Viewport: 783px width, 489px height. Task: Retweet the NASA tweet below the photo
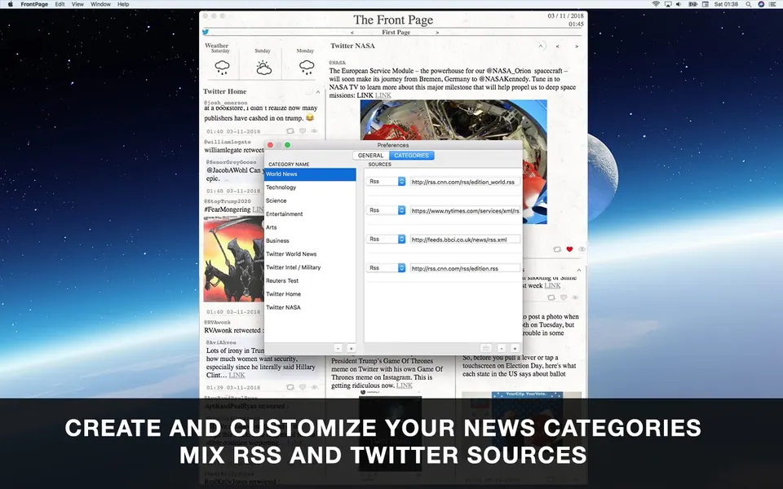coord(557,249)
